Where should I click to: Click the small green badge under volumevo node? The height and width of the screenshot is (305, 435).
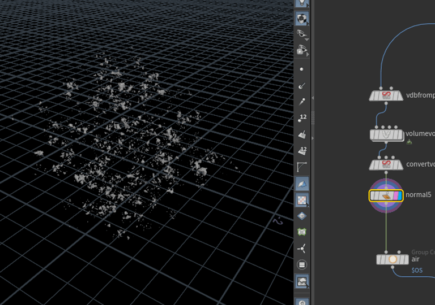(409, 142)
